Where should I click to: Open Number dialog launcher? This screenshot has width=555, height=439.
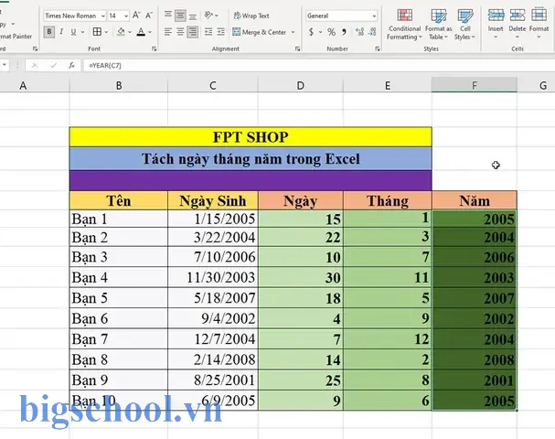point(378,48)
